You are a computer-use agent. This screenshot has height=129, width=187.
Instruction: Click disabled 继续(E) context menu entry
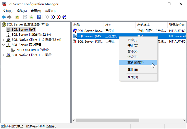click(x=138, y=57)
